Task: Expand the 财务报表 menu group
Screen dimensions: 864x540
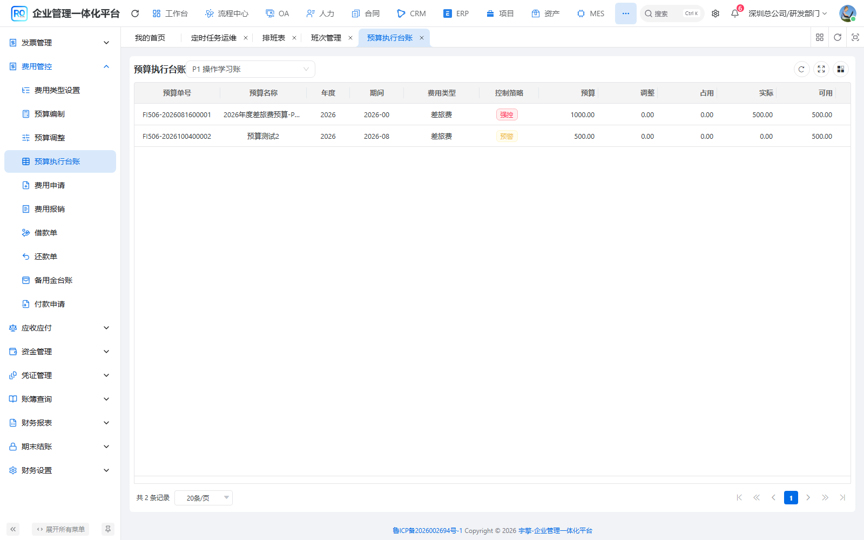Action: tap(60, 423)
